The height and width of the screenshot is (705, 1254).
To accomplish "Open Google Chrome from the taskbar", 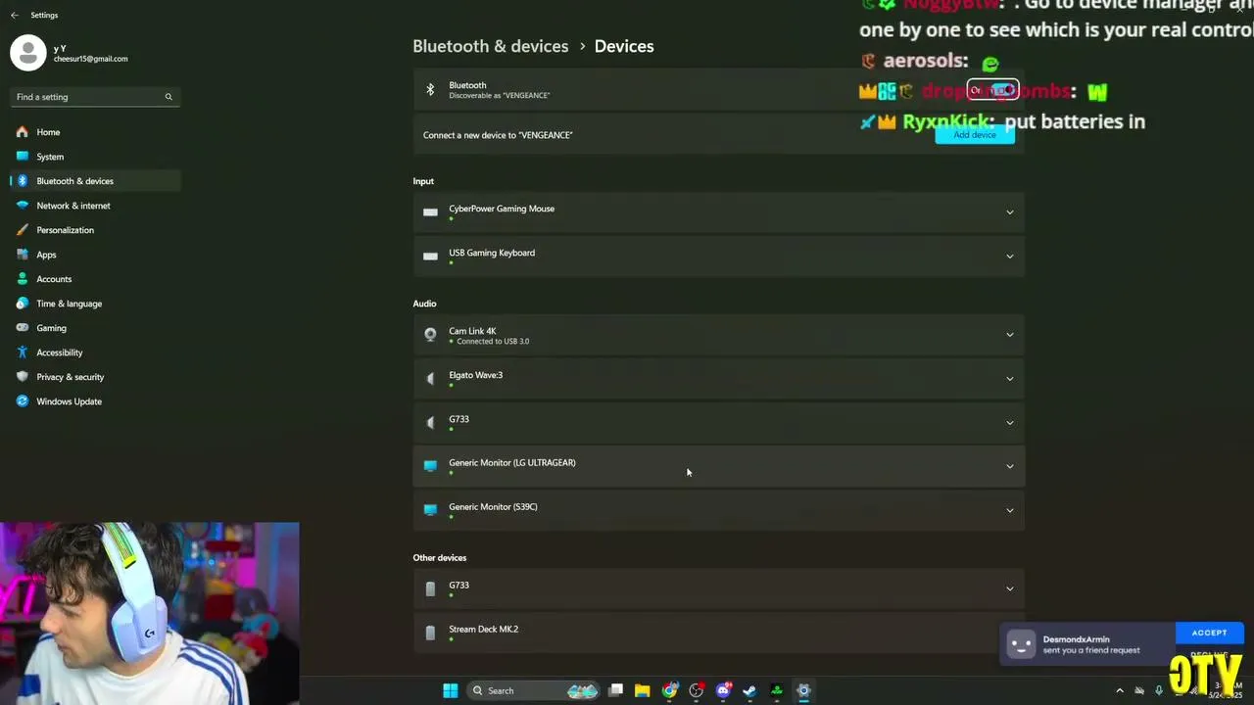I will tap(669, 690).
